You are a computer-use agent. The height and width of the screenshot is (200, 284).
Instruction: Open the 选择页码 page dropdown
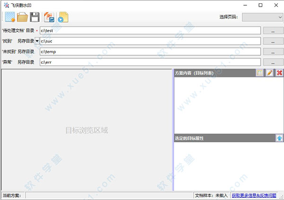click(x=262, y=17)
